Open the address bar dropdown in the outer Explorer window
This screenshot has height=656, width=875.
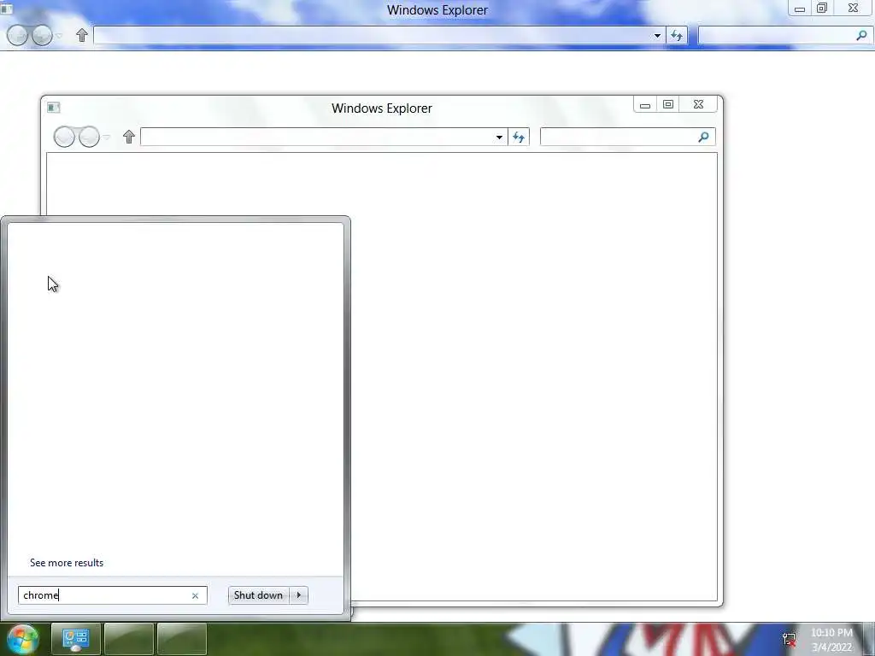(x=657, y=36)
